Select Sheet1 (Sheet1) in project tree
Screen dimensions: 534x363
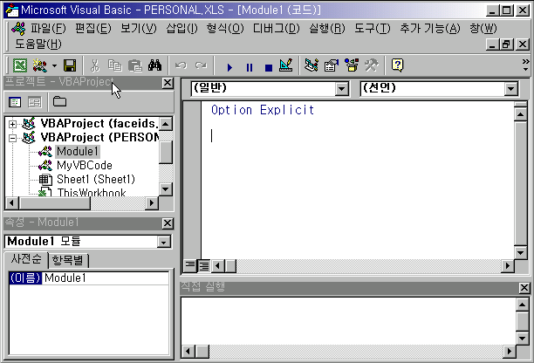click(96, 179)
